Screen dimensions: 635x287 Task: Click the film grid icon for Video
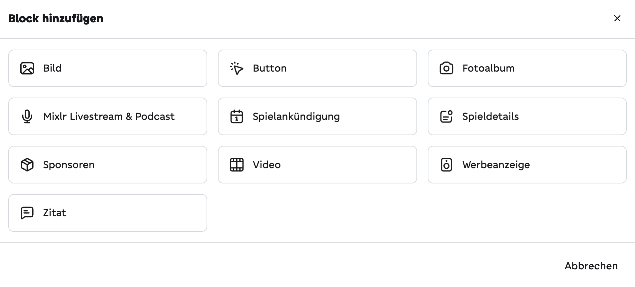(237, 165)
